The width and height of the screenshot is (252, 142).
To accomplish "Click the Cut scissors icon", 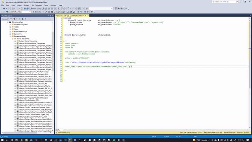I will pyautogui.click(x=59, y=9).
